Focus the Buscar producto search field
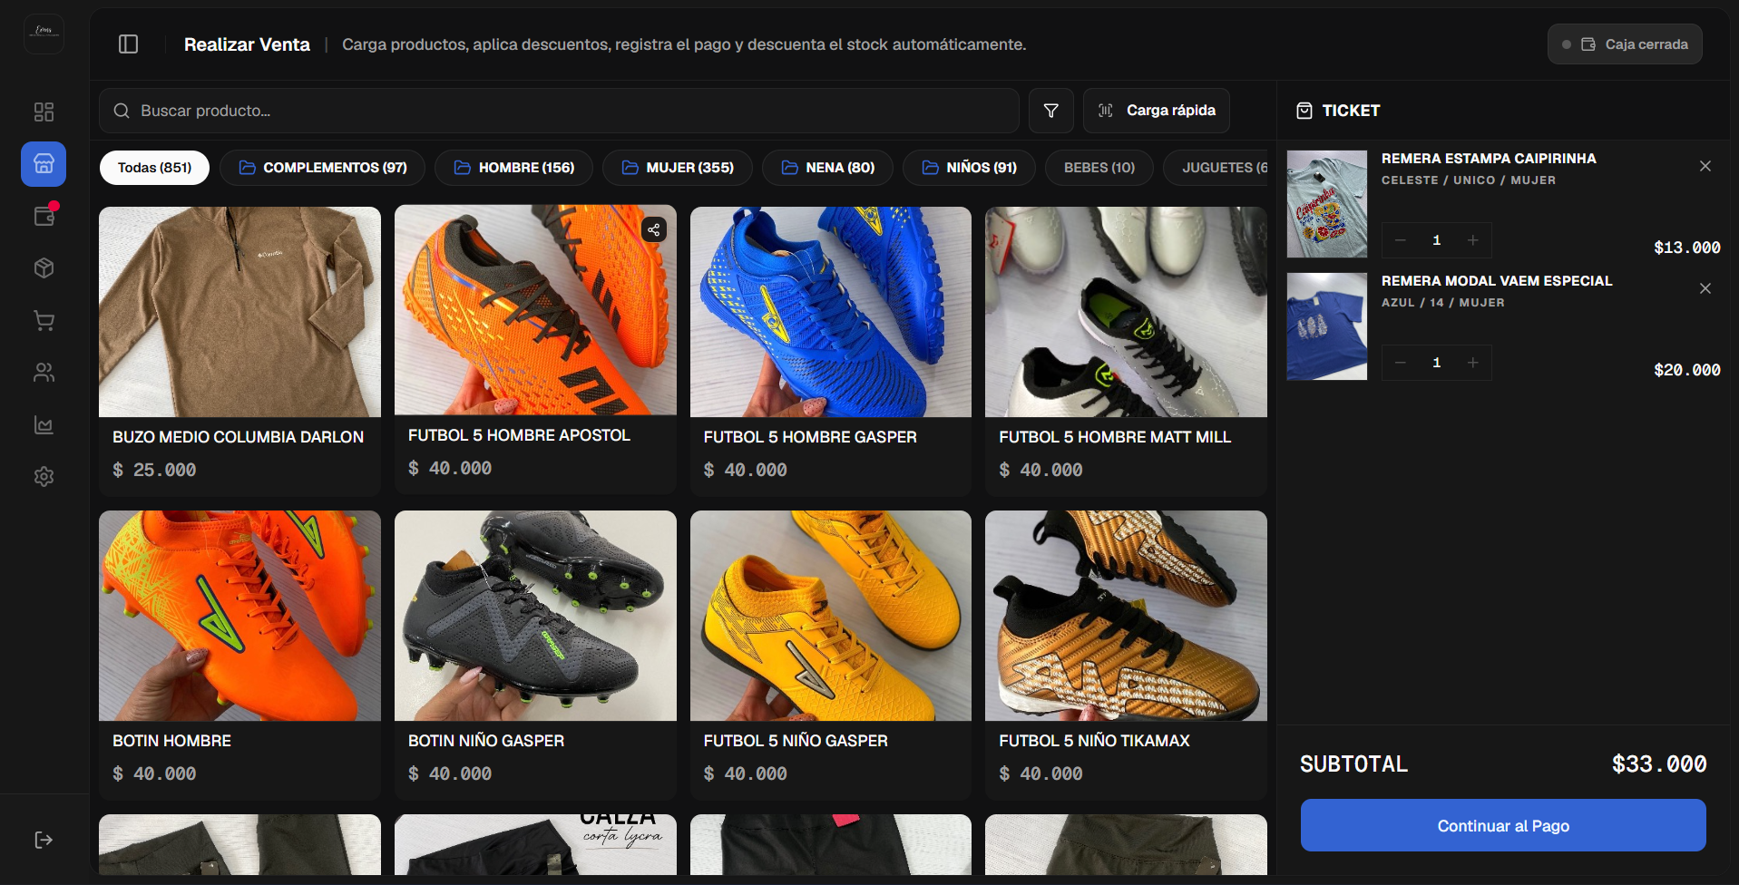The width and height of the screenshot is (1739, 885). click(559, 111)
